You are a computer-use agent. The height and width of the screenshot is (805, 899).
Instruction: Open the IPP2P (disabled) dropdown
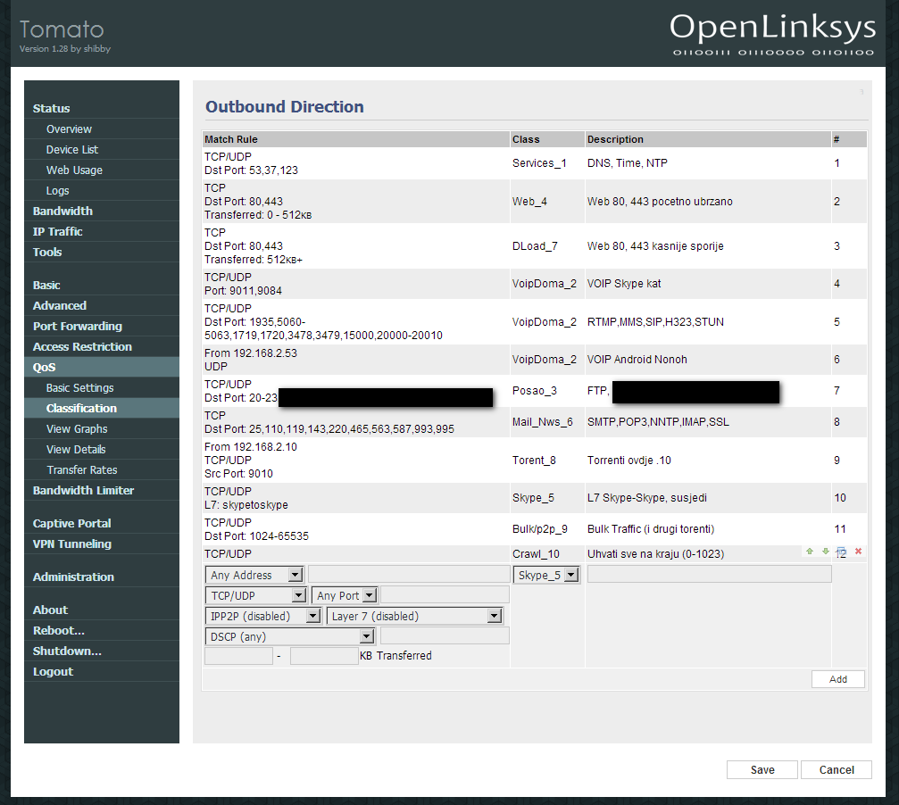pyautogui.click(x=262, y=616)
